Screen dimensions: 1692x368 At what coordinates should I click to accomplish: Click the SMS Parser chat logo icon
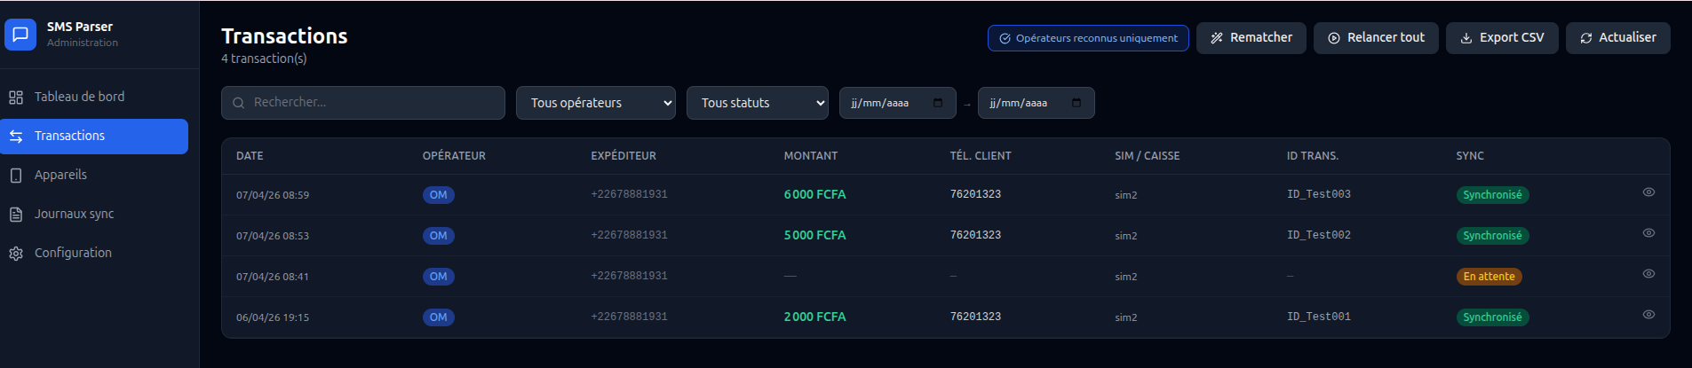[x=20, y=35]
